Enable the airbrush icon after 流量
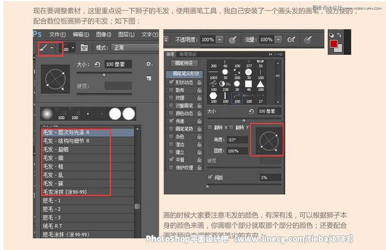The height and width of the screenshot is (250, 386). 291,40
